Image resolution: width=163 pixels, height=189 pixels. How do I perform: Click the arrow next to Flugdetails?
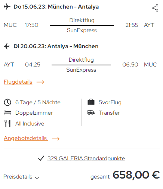click(x=40, y=82)
